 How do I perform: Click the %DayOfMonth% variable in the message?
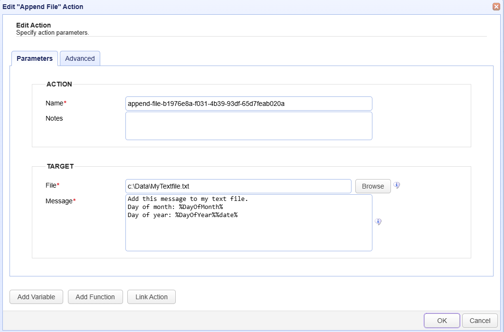pyautogui.click(x=201, y=207)
